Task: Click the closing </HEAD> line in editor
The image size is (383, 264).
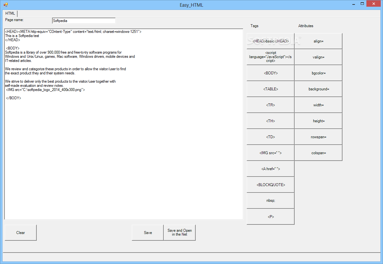Action: [13, 40]
